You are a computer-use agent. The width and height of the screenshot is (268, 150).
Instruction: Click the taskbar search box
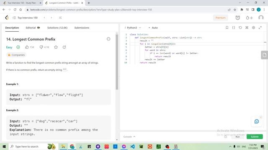[33, 146]
